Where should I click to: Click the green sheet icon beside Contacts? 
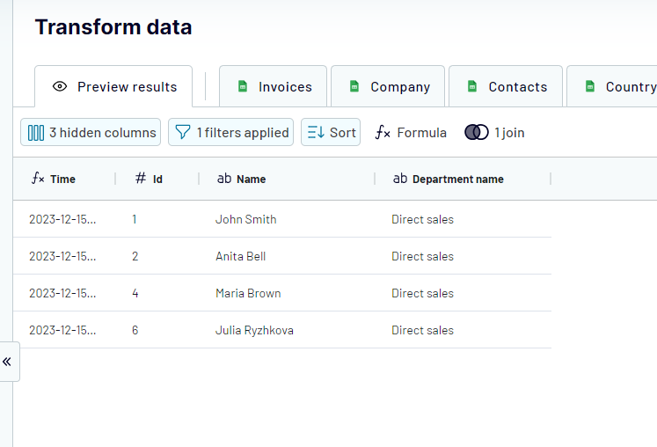[473, 86]
